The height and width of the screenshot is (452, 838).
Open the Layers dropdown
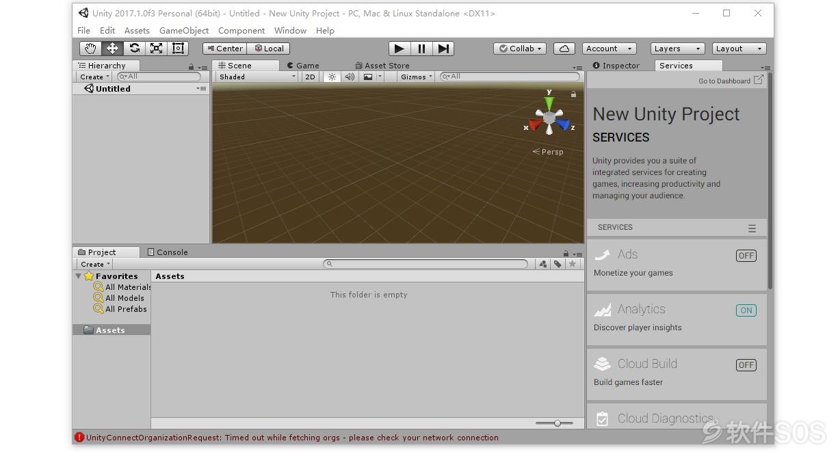pos(677,49)
